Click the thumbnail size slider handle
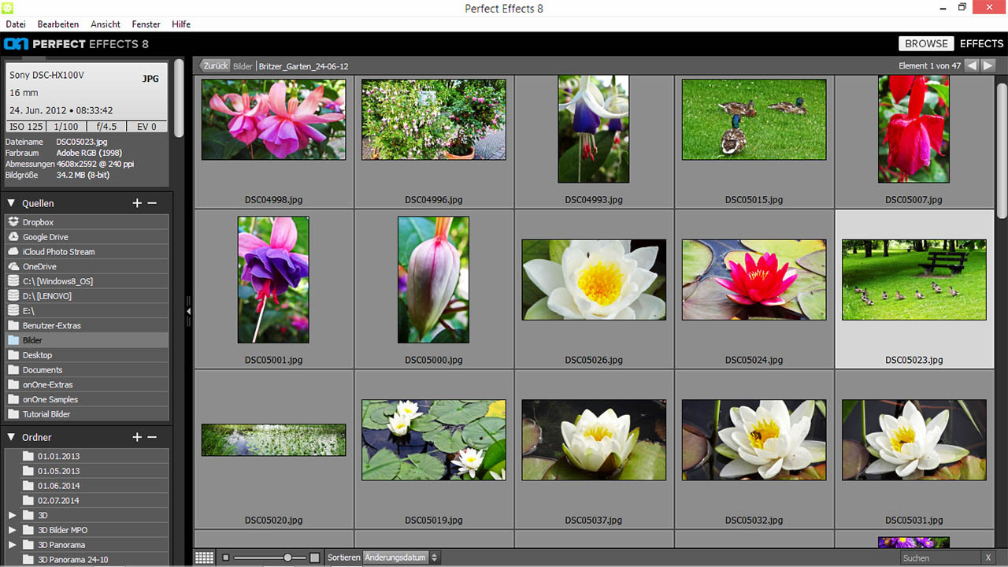Screen dimensions: 1008x567 tap(288, 558)
